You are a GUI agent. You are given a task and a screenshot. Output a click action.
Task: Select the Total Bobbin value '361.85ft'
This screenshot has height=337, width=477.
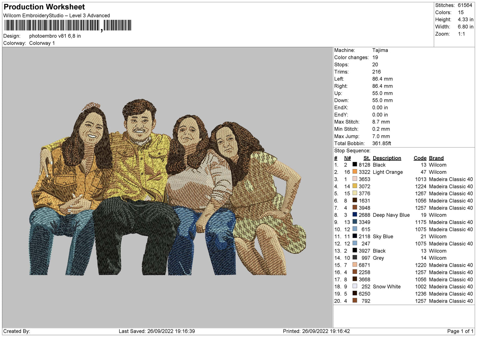point(382,144)
